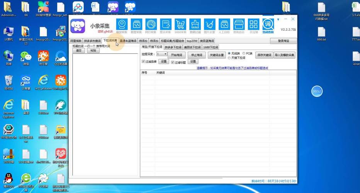Click the 保存关键词 button
Viewport: 360px width, 193px height.
(x=264, y=55)
